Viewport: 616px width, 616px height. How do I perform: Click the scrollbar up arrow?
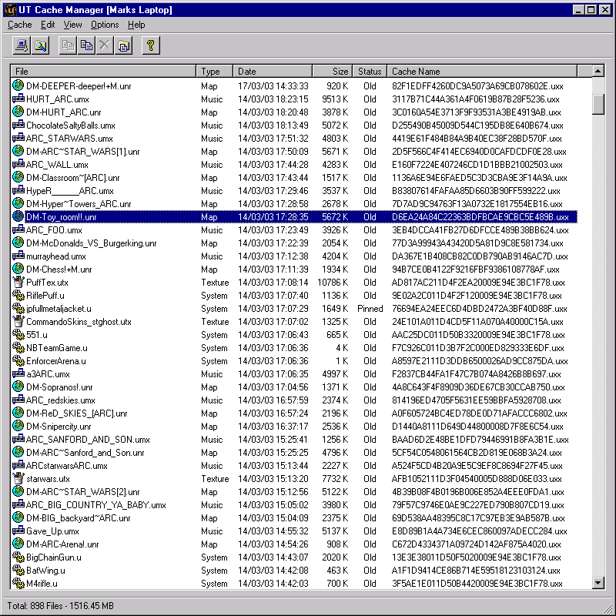coord(598,72)
